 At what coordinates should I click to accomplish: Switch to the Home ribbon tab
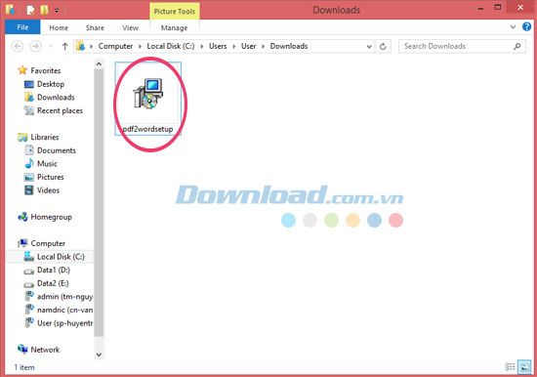point(59,27)
